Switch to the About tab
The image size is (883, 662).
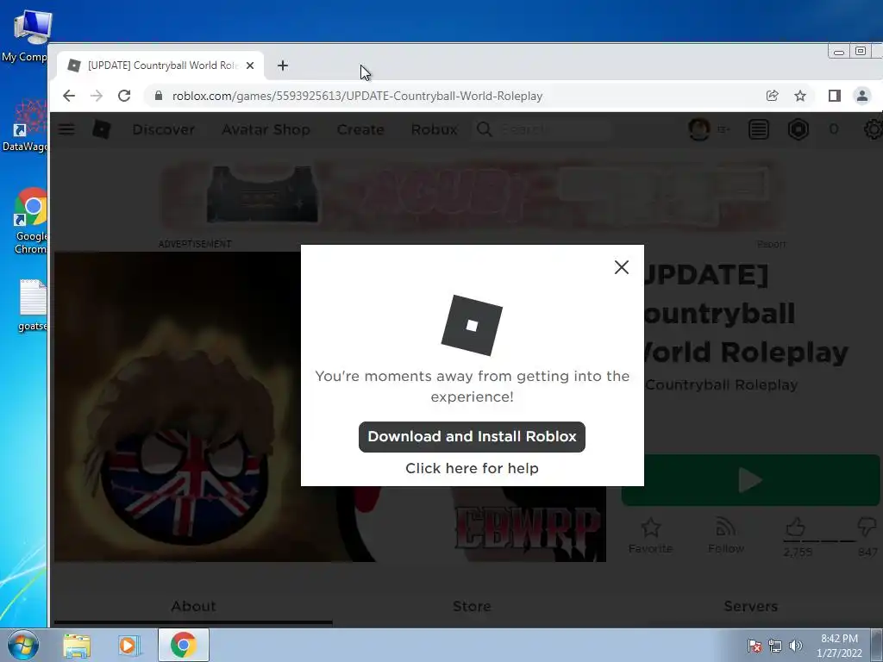coord(193,606)
